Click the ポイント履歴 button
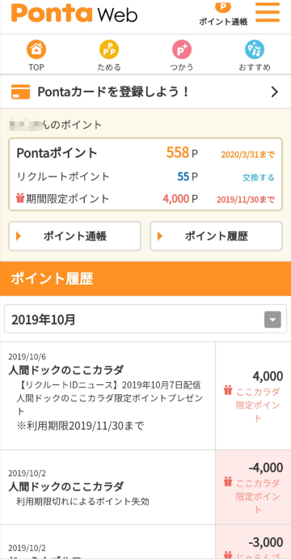 click(x=216, y=236)
